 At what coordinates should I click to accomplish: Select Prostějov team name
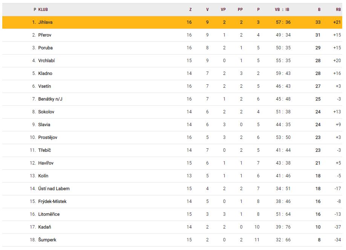(x=47, y=137)
